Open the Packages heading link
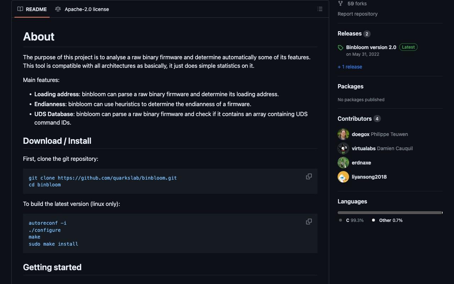This screenshot has height=284, width=454. coord(350,86)
